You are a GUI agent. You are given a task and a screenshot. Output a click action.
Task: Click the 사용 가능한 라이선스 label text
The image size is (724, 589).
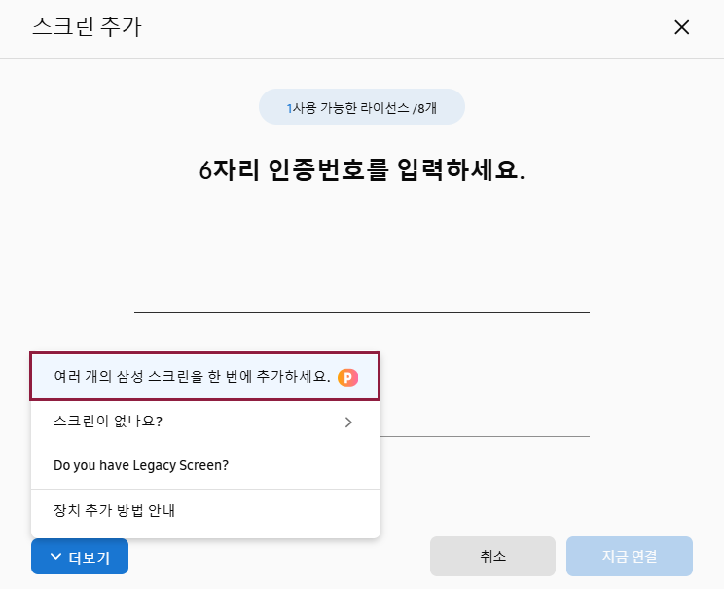coord(351,108)
